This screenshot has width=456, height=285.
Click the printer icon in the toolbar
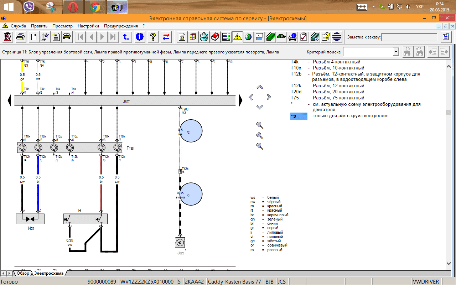pos(20,37)
